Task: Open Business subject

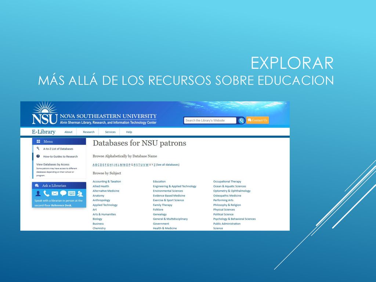Action: (x=98, y=224)
